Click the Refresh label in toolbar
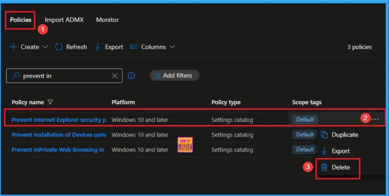 (76, 47)
